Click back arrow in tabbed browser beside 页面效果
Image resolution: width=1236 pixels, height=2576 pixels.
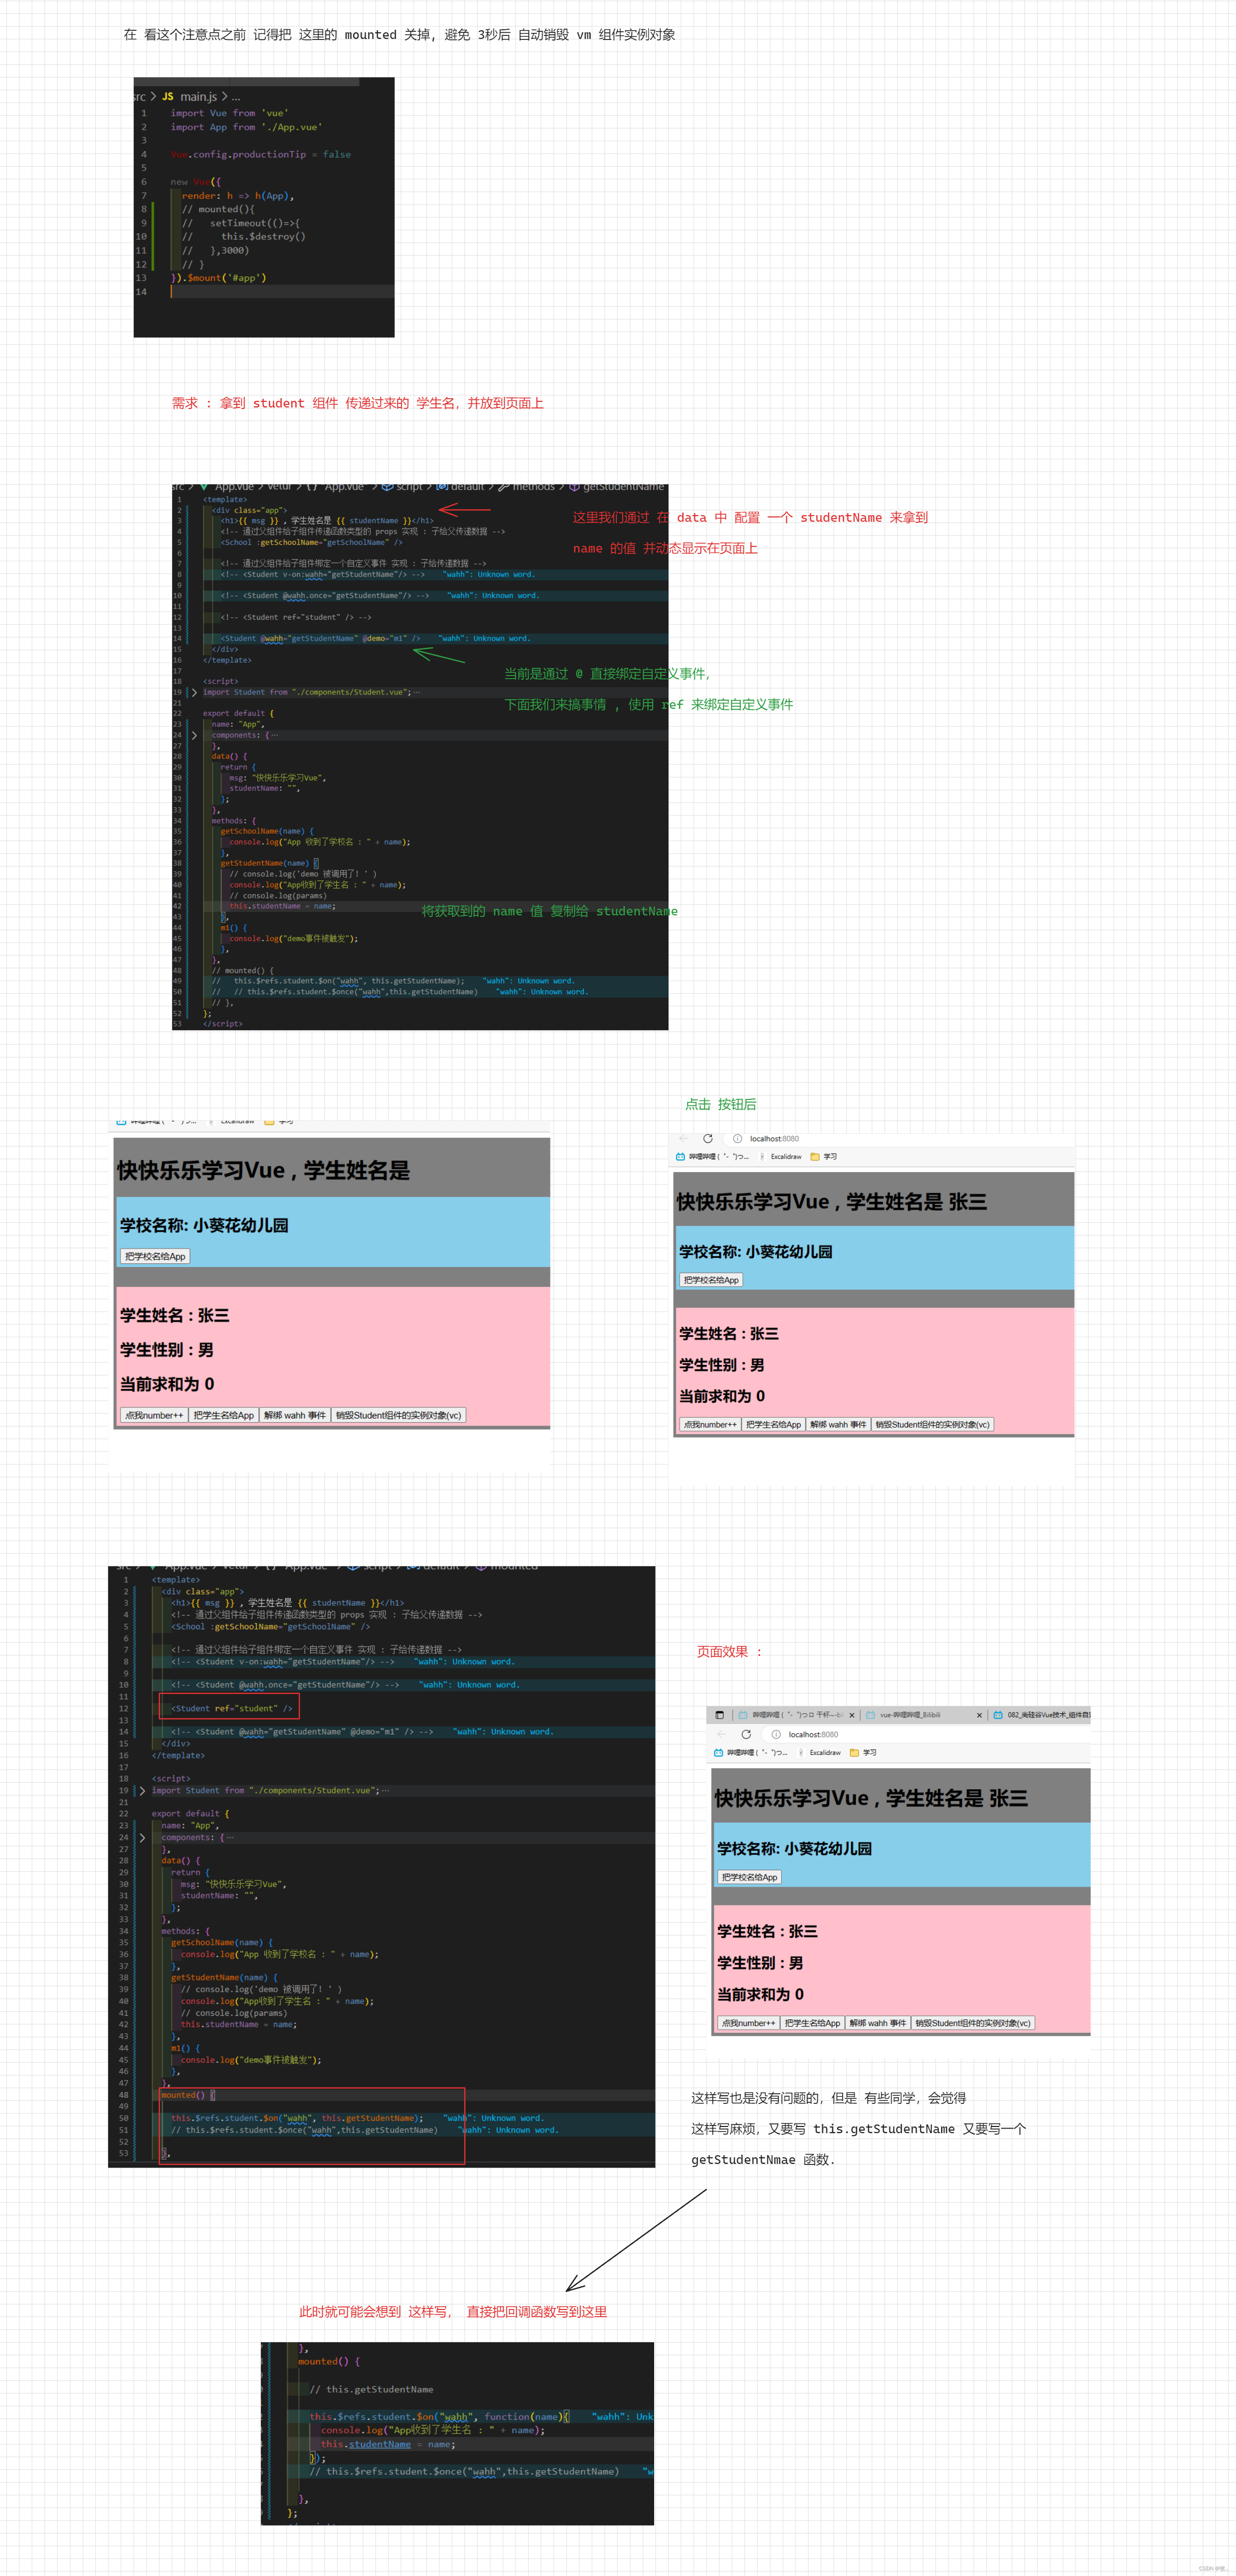(722, 1734)
